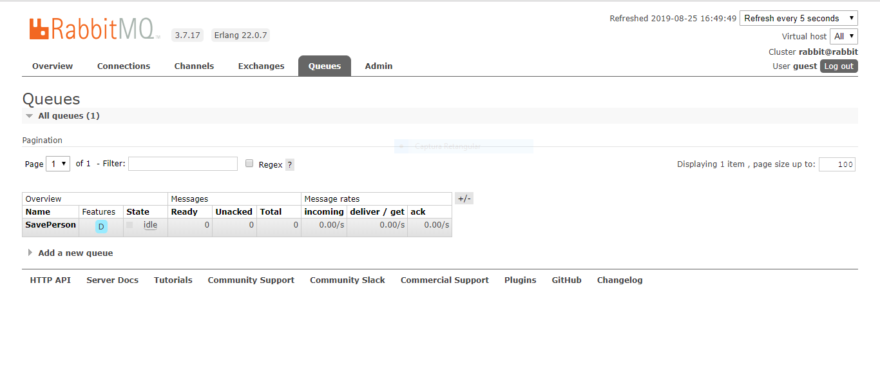Viewport: 880px width, 370px height.
Task: Sort by the deliver / get column header
Action: click(377, 211)
